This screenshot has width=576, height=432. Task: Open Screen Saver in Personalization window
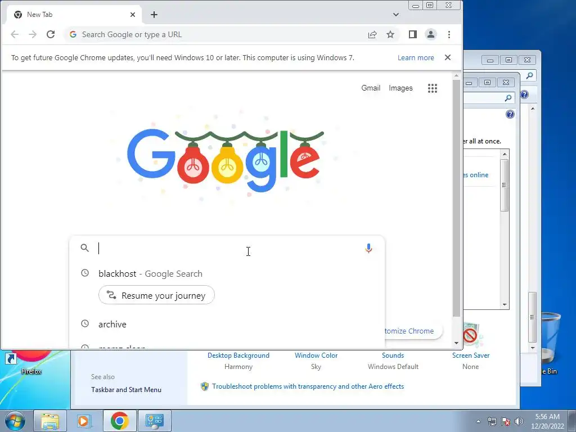pos(471,355)
